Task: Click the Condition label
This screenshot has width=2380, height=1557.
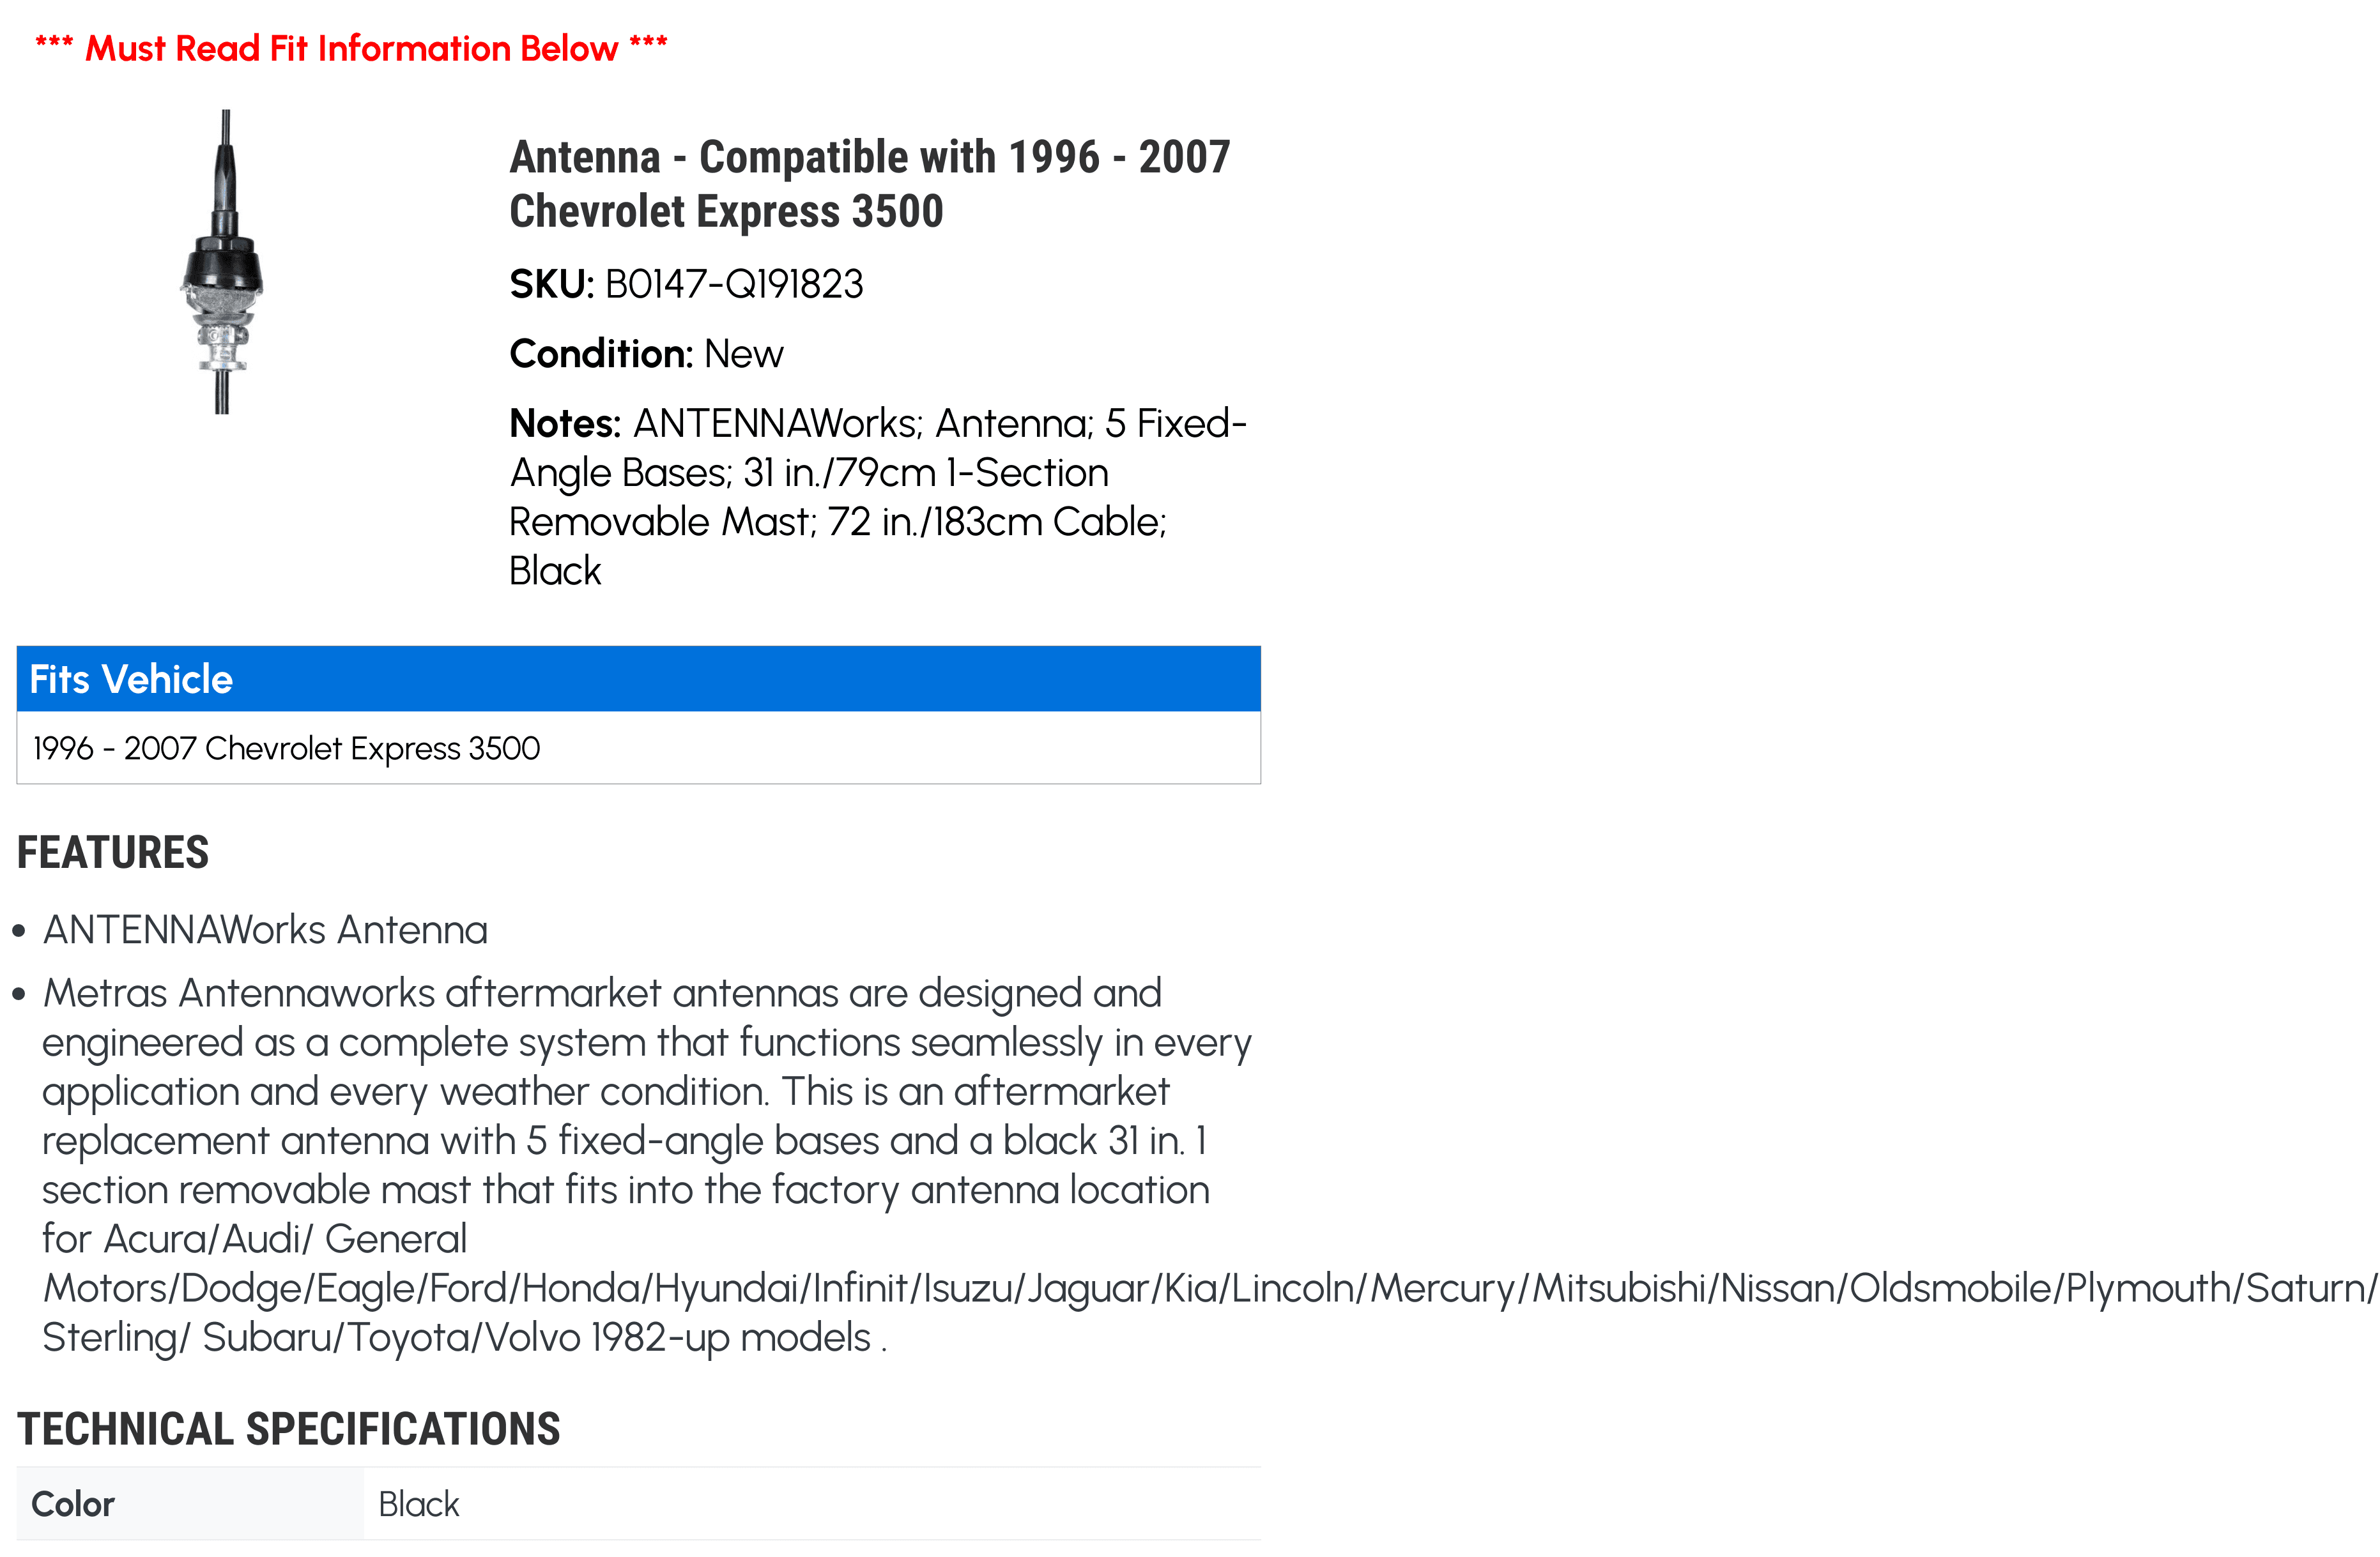Action: tap(601, 355)
